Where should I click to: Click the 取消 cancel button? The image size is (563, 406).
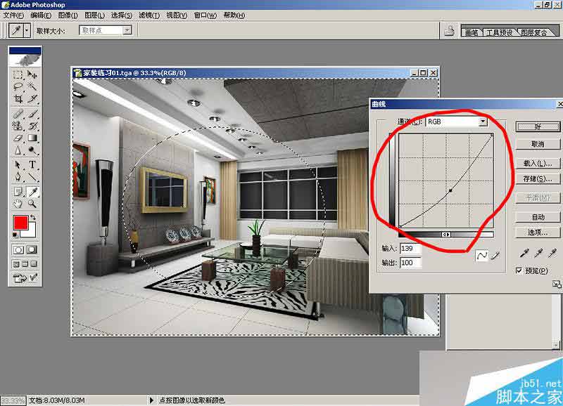[538, 144]
